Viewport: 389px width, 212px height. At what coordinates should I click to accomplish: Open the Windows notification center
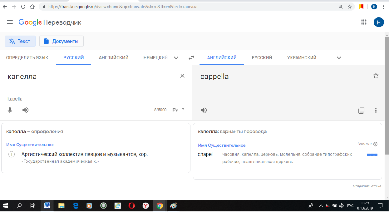(x=380, y=206)
